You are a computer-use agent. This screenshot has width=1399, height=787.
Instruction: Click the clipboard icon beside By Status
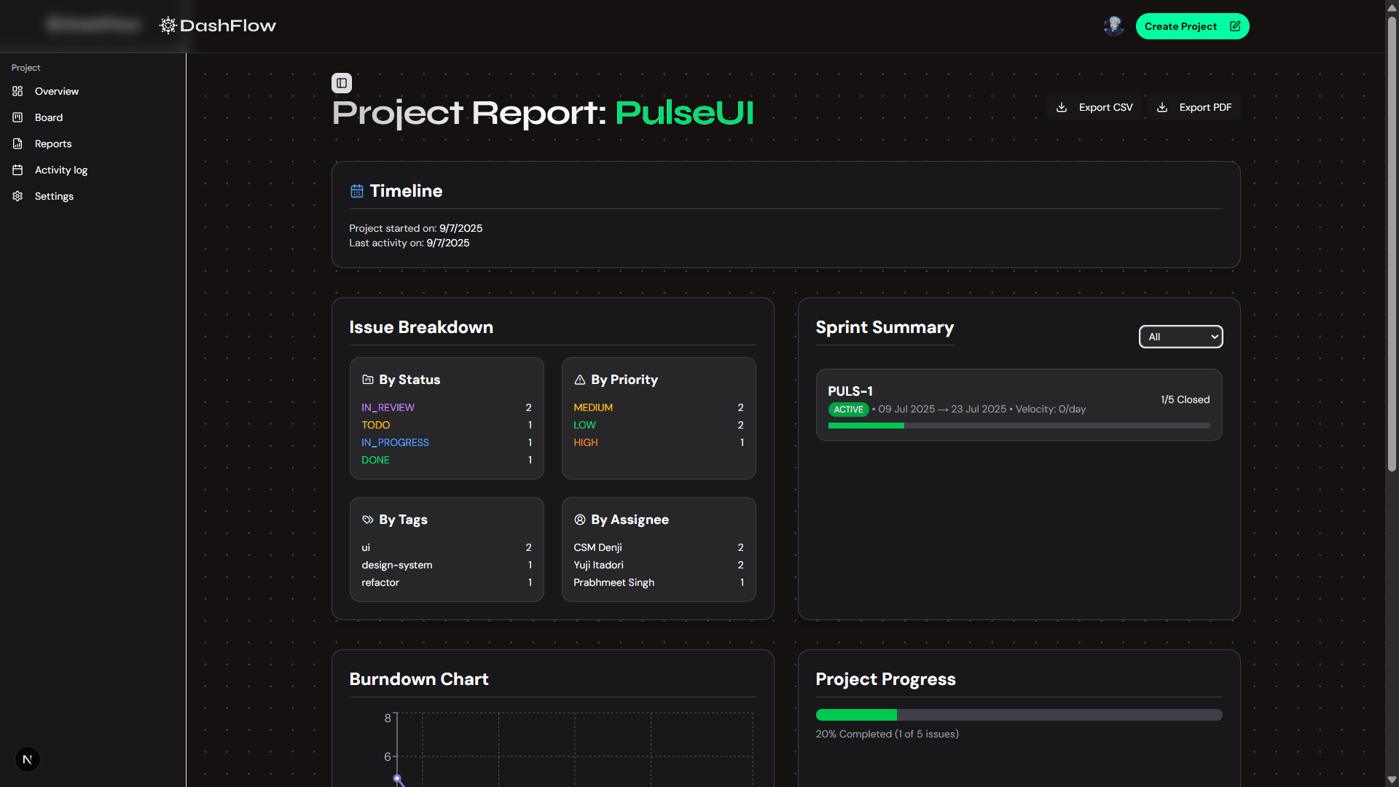point(367,379)
